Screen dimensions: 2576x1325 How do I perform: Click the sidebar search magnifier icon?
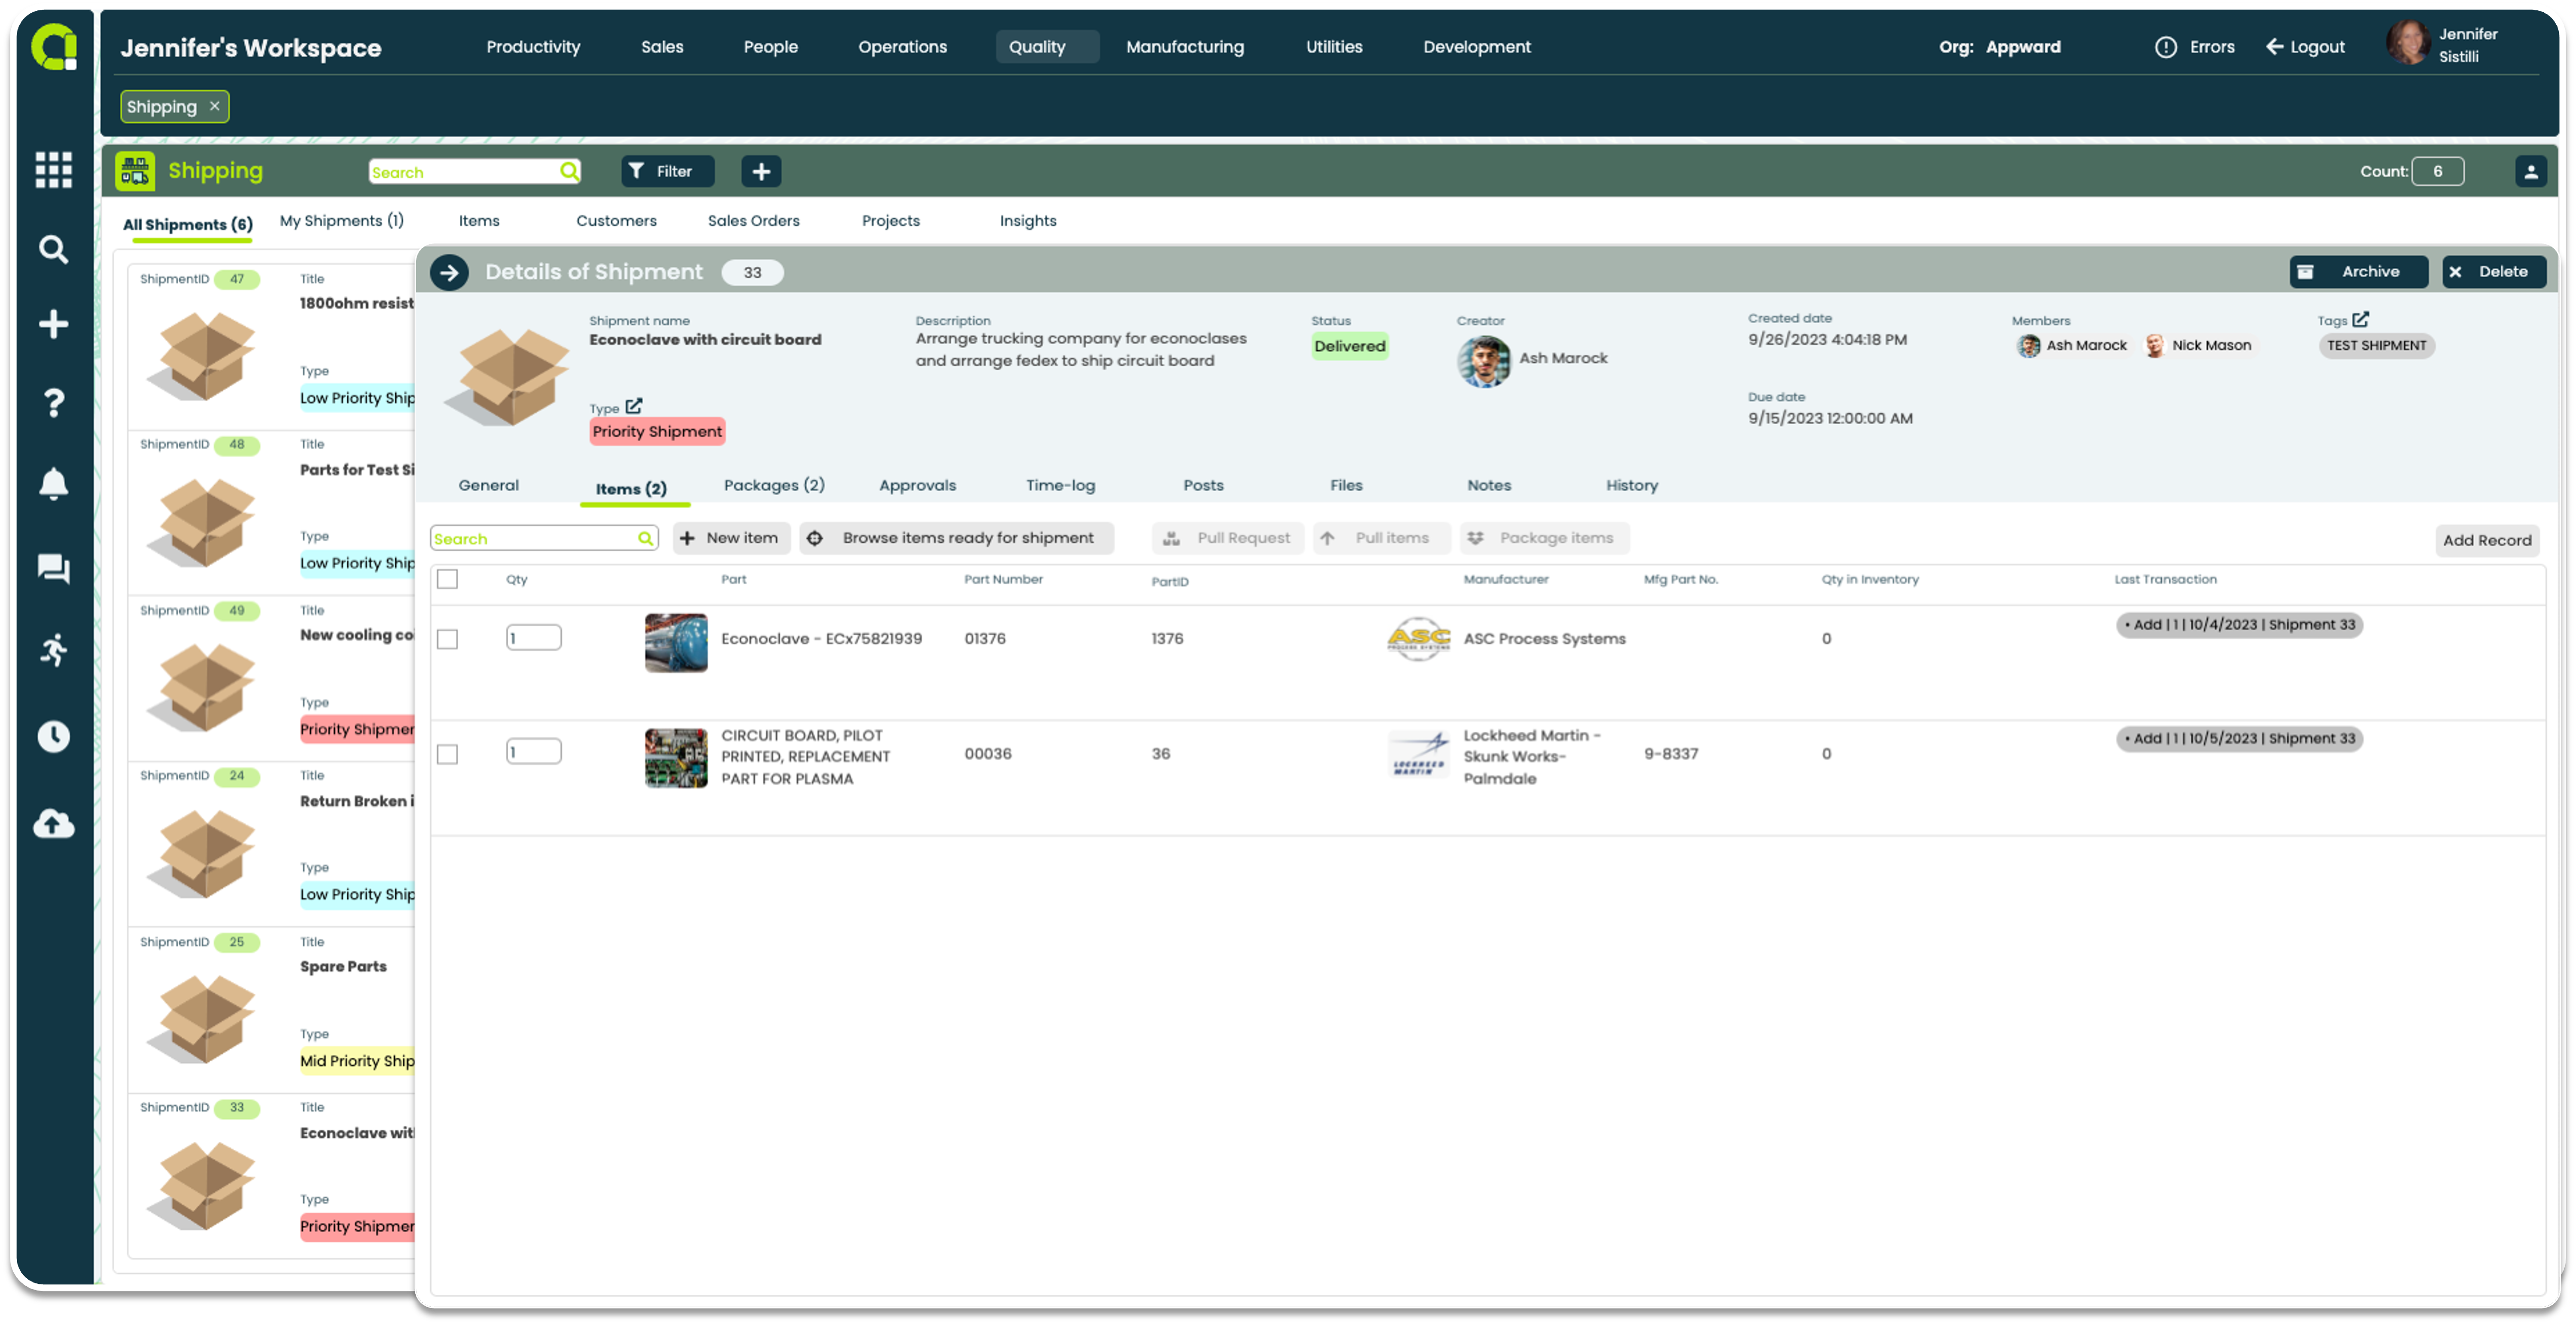53,249
